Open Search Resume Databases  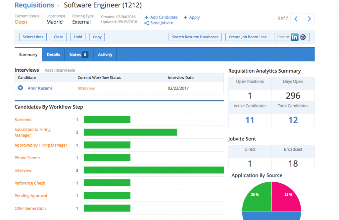tap(195, 37)
